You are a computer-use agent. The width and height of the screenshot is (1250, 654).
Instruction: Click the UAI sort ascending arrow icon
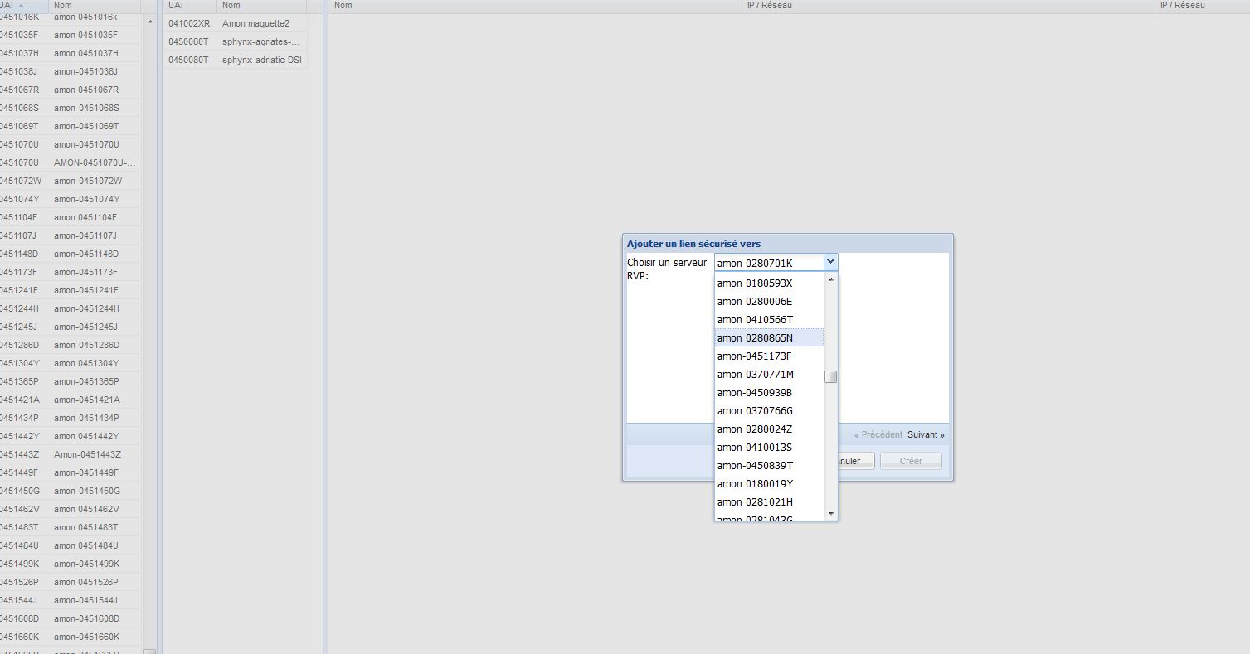click(22, 6)
